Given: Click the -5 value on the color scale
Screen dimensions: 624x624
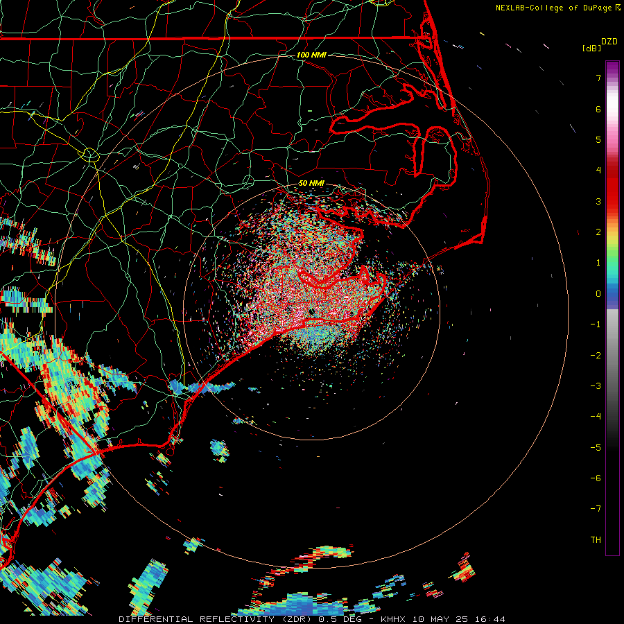Looking at the screenshot, I should 596,448.
